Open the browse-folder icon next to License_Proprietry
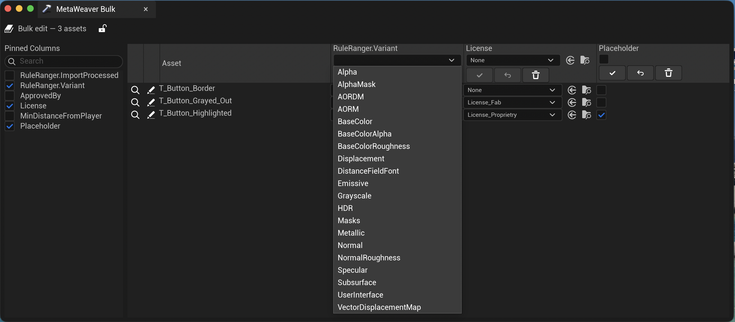Screen dimensions: 735x322 pos(587,115)
